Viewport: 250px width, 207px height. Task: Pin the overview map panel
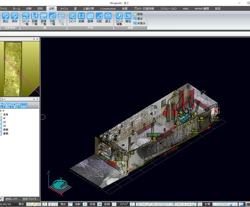click(34, 39)
